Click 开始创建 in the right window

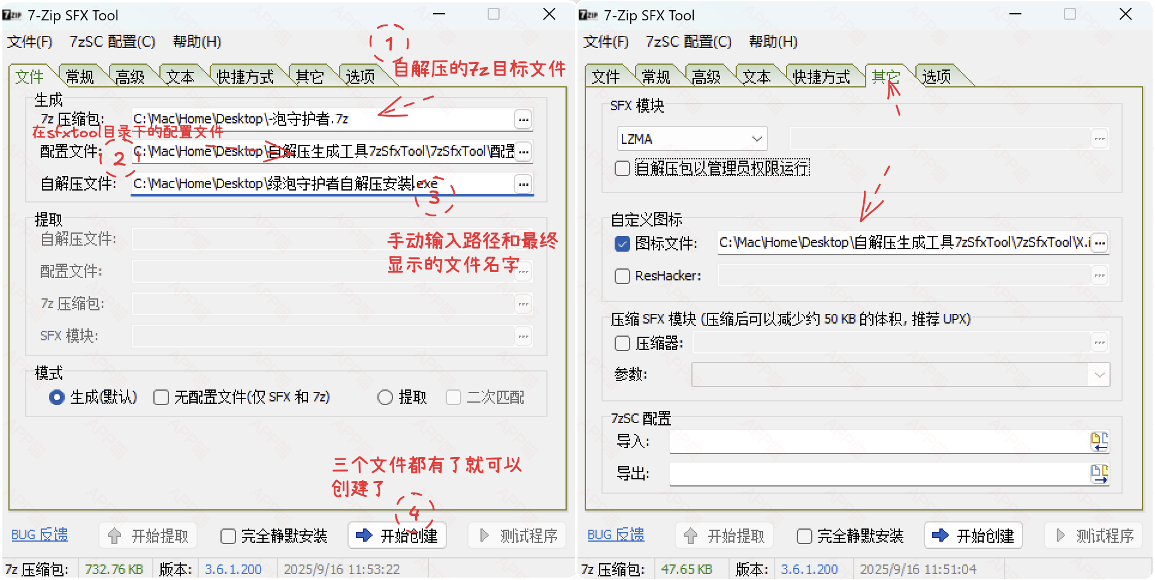coord(973,536)
